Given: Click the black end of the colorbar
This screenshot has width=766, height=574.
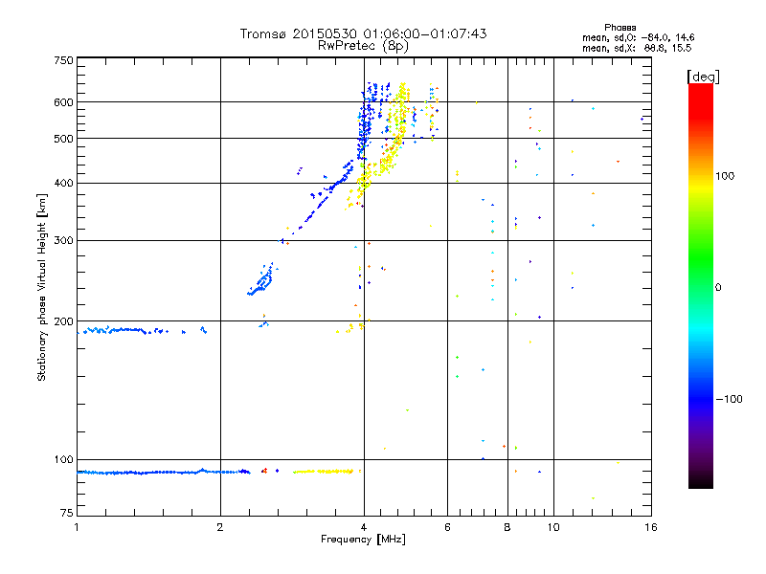Looking at the screenshot, I should (701, 483).
